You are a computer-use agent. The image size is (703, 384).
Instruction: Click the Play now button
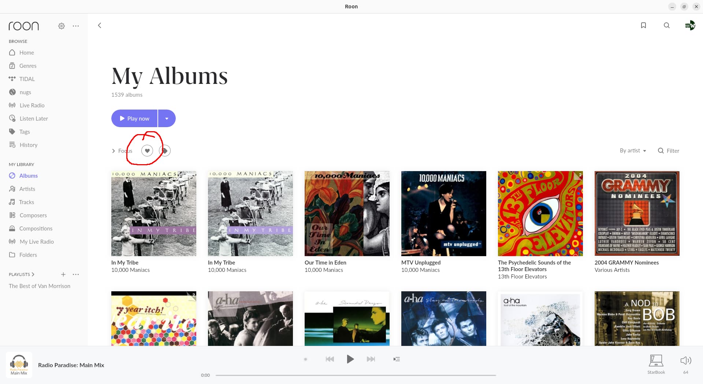134,118
